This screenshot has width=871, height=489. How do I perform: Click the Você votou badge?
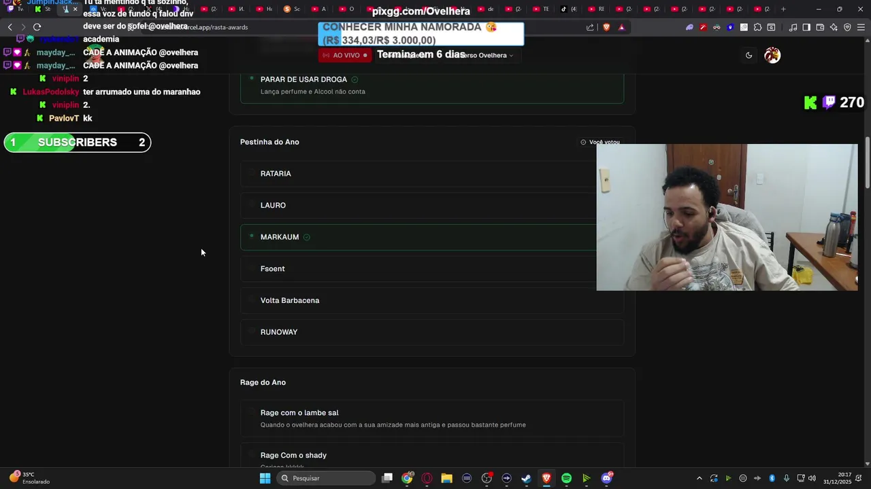(600, 142)
